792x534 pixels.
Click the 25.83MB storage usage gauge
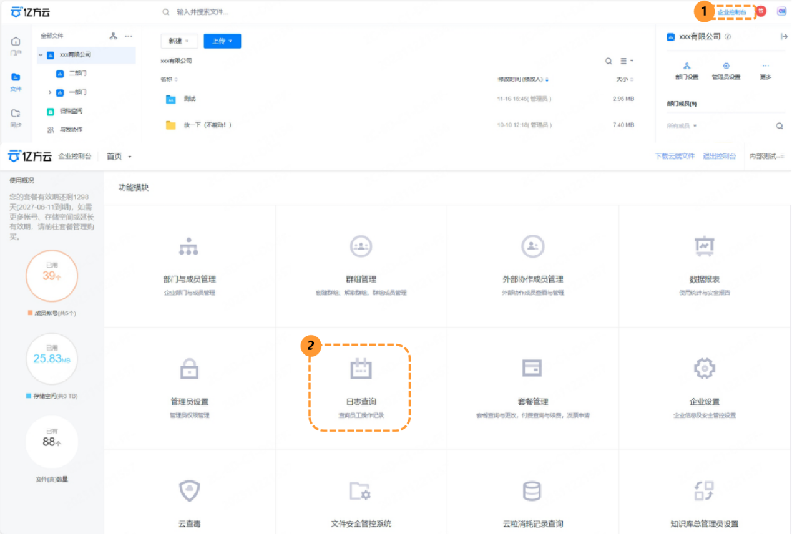pos(52,359)
